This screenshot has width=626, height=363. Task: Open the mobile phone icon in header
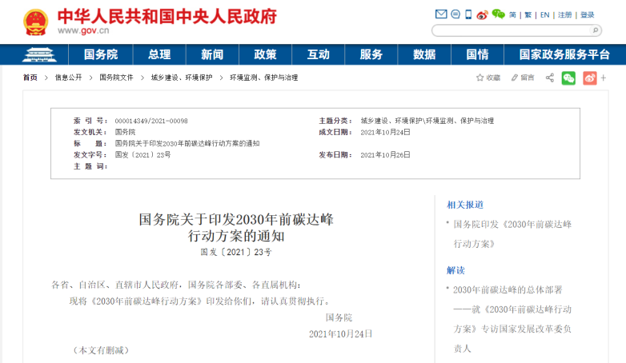(467, 14)
